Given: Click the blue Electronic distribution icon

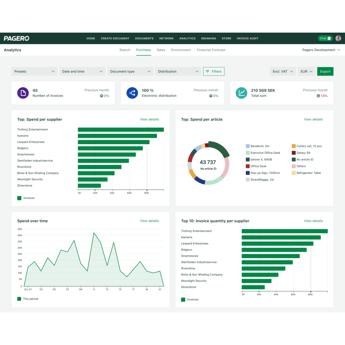Looking at the screenshot, I should [x=132, y=93].
